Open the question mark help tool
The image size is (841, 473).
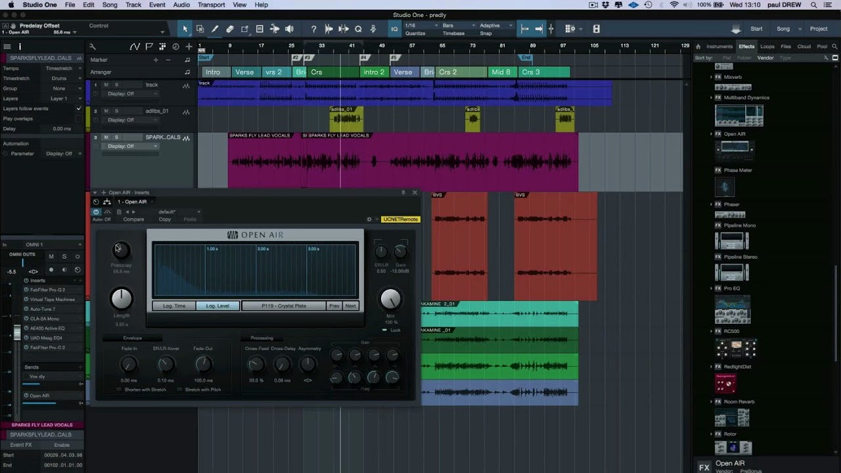click(x=313, y=29)
